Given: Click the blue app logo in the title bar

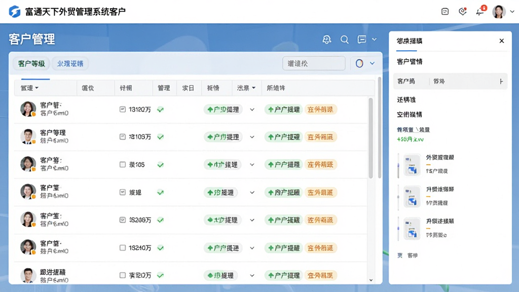Looking at the screenshot, I should pyautogui.click(x=14, y=12).
